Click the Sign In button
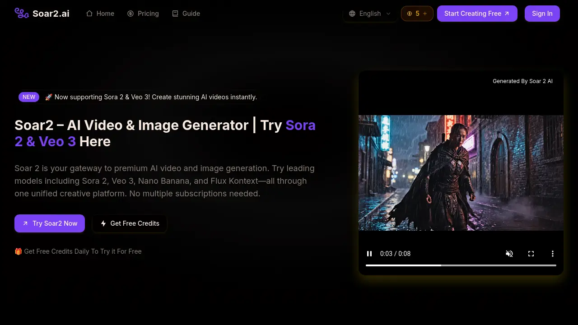The height and width of the screenshot is (325, 578). (x=542, y=14)
